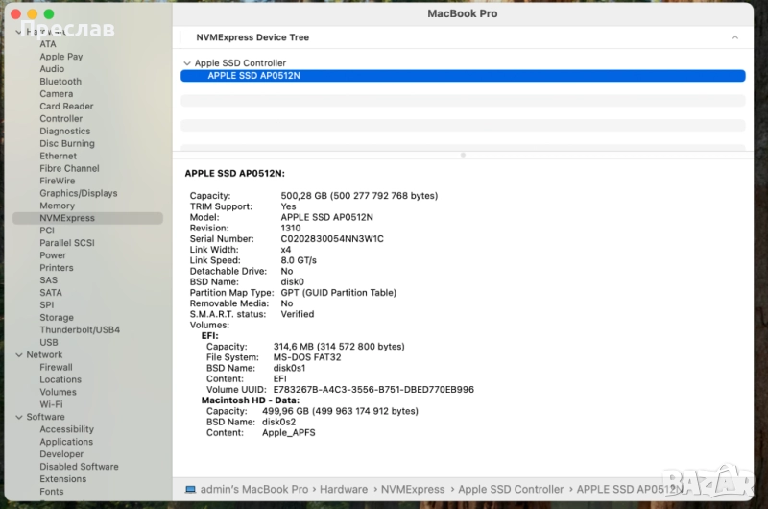Open the Memory hardware entry
The image size is (768, 509).
[x=57, y=206]
